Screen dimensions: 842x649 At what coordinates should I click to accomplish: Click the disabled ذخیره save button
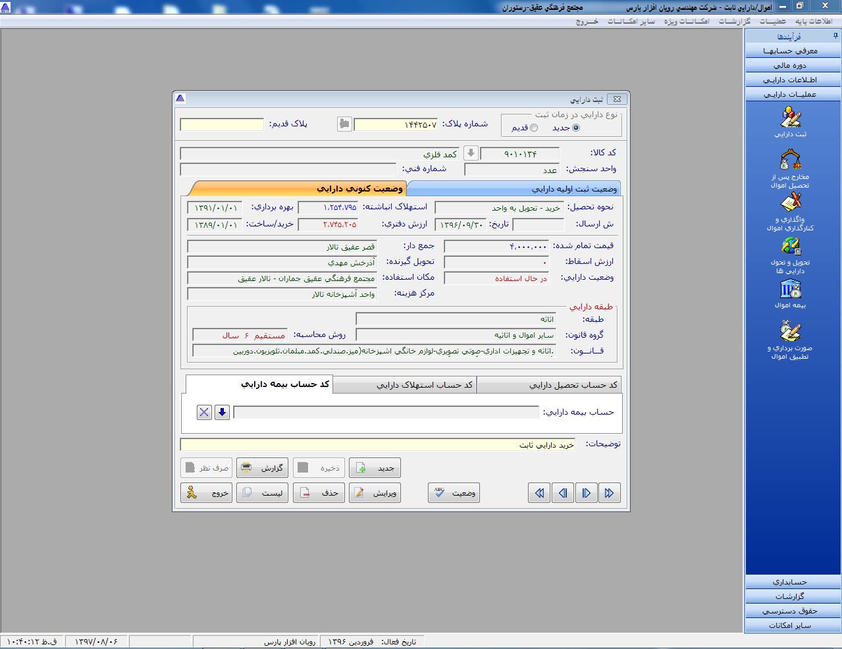click(x=319, y=468)
